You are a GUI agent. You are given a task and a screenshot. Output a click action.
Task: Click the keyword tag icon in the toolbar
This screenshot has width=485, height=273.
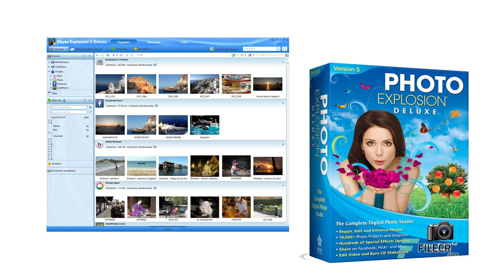tap(108, 55)
